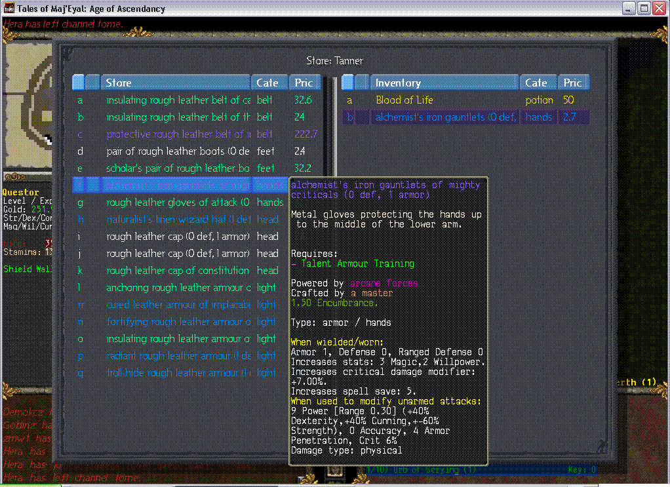
Task: Select store item a insulating rough leather belt 32.6
Action: (197, 100)
